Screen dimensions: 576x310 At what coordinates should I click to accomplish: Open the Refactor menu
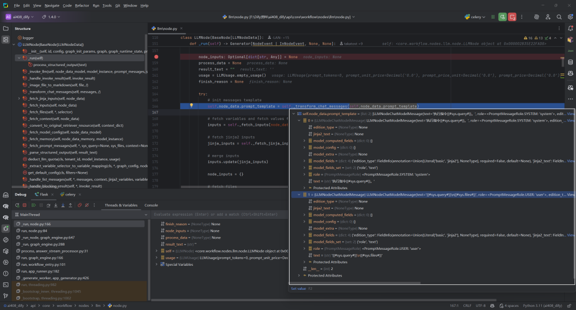pyautogui.click(x=82, y=5)
